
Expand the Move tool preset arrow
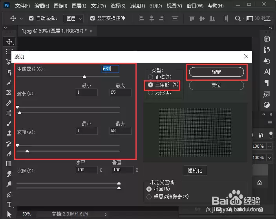[21, 18]
